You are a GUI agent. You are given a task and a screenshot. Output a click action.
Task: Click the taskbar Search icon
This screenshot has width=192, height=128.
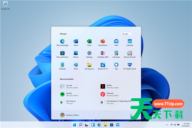click(81, 124)
